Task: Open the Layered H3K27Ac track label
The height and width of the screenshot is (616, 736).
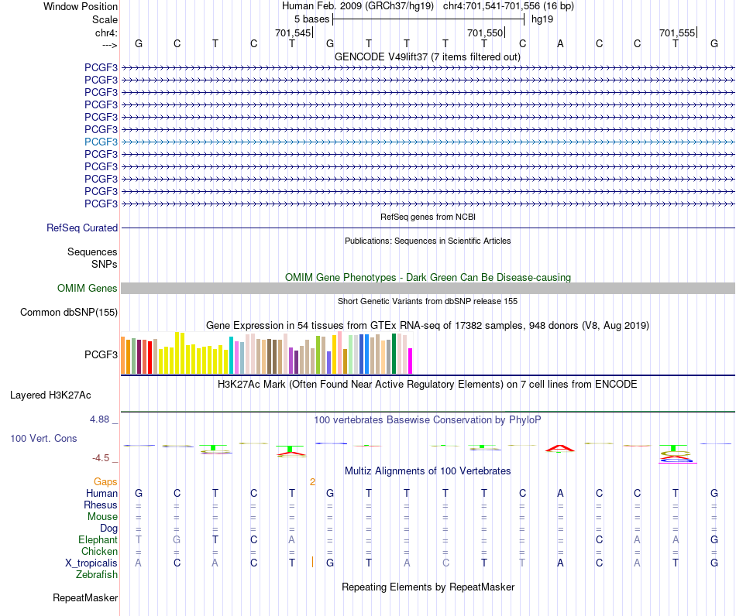Action: 50,395
